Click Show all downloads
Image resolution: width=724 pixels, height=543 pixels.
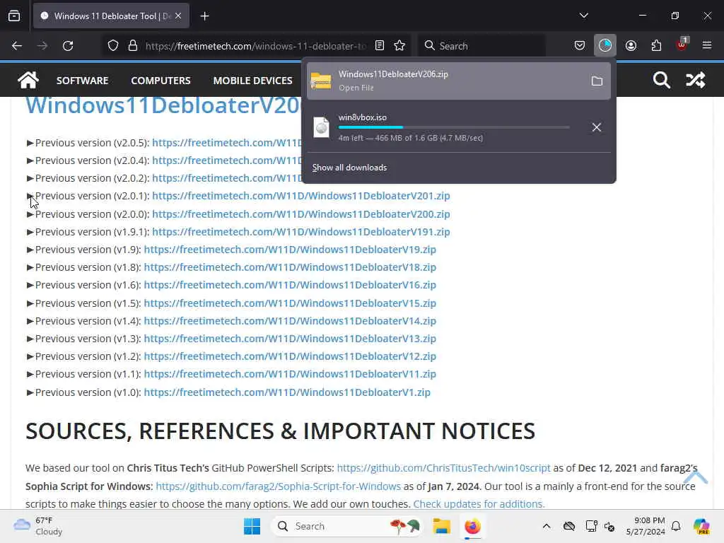(349, 168)
